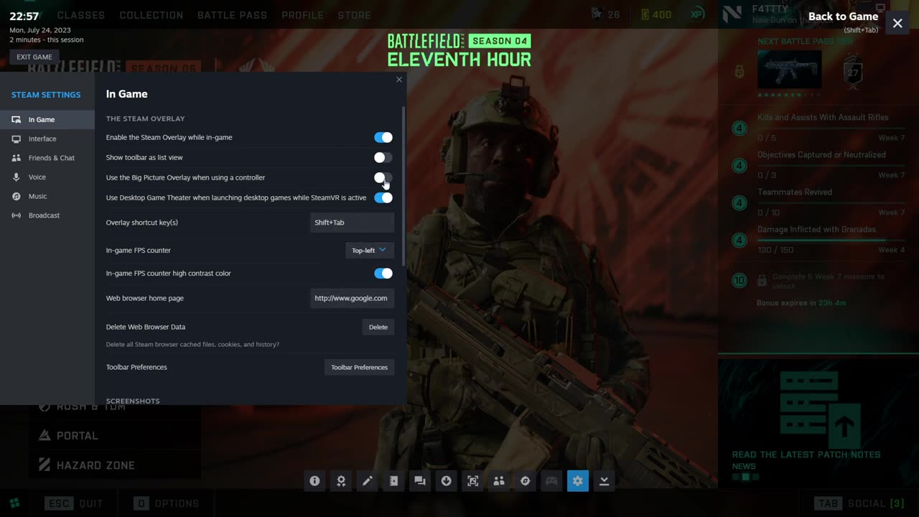Click the Friends & Chat sidebar icon
The height and width of the screenshot is (517, 919).
tap(16, 158)
